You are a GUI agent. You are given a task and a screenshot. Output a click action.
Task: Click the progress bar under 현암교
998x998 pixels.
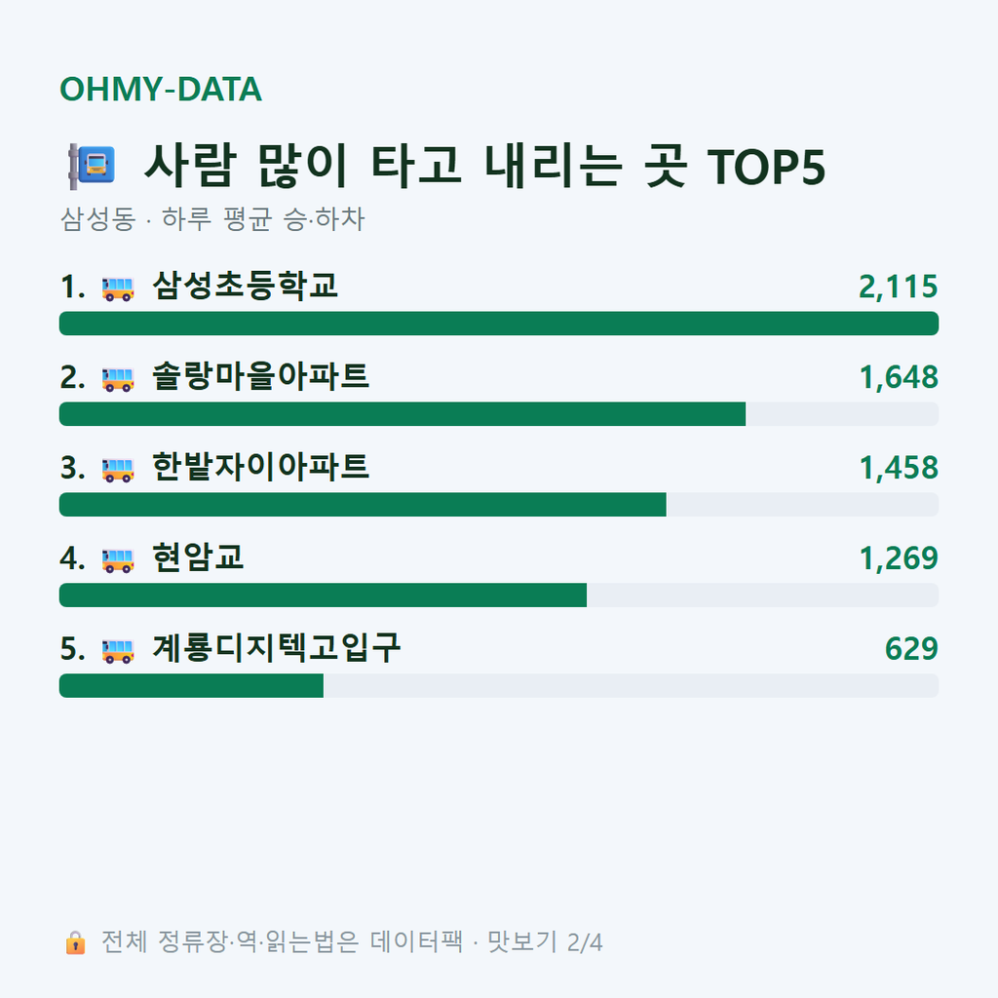499,595
